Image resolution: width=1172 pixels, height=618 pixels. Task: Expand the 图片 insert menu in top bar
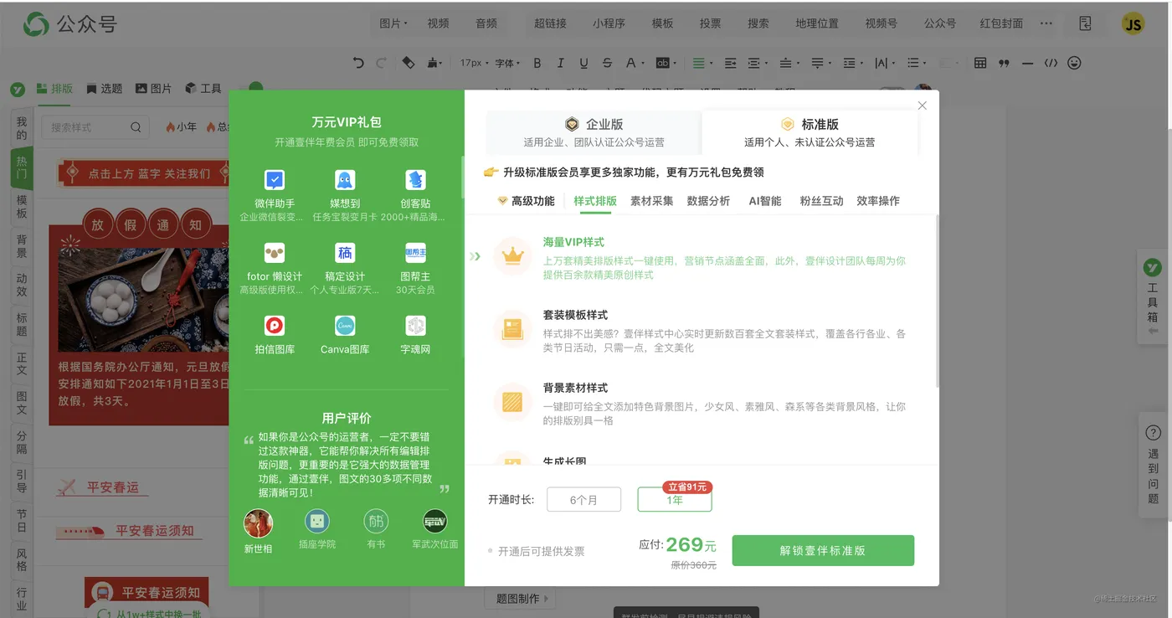tap(393, 23)
